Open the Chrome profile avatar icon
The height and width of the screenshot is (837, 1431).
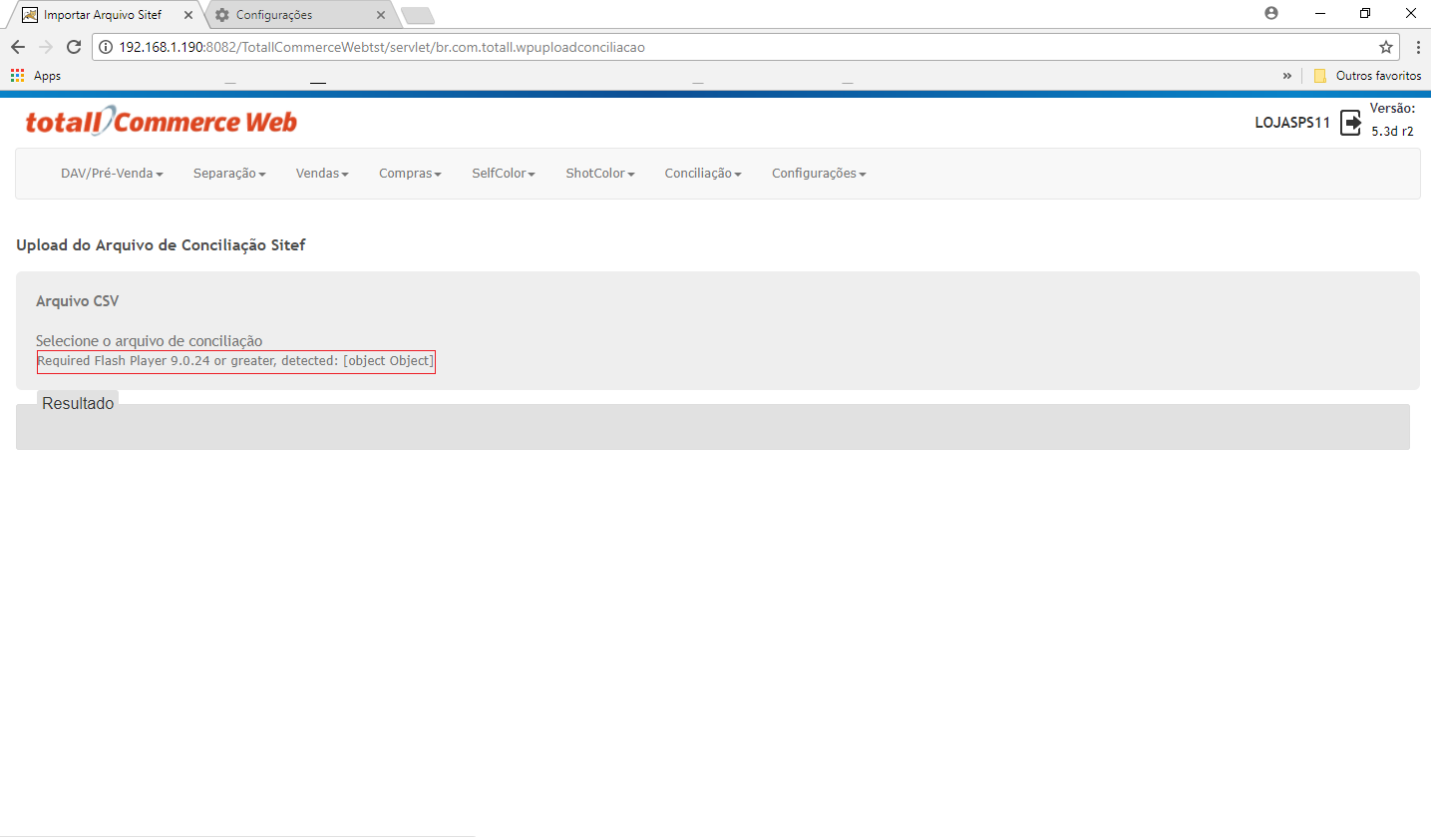point(1270,14)
